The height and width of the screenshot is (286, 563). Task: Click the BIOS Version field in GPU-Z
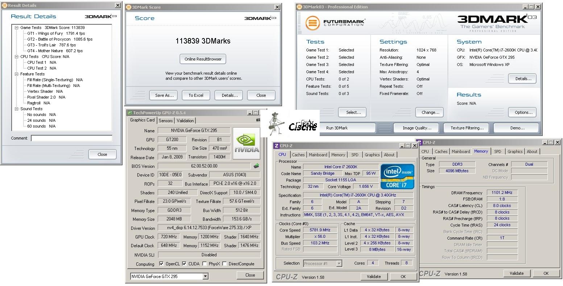[204, 166]
